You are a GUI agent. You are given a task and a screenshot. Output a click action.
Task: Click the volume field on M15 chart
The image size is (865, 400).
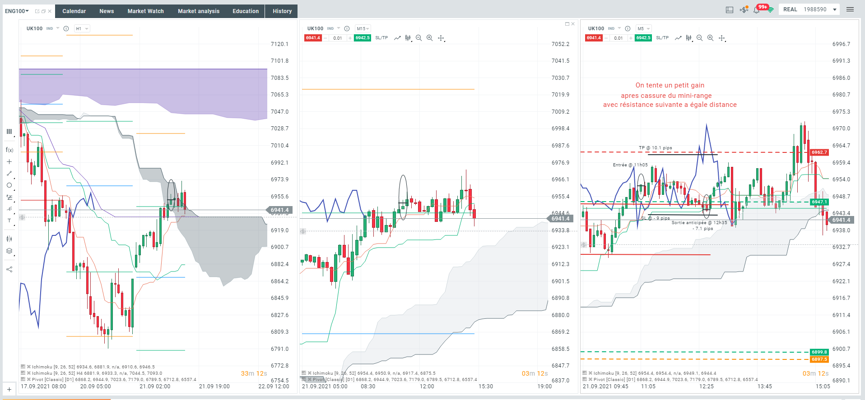(338, 38)
